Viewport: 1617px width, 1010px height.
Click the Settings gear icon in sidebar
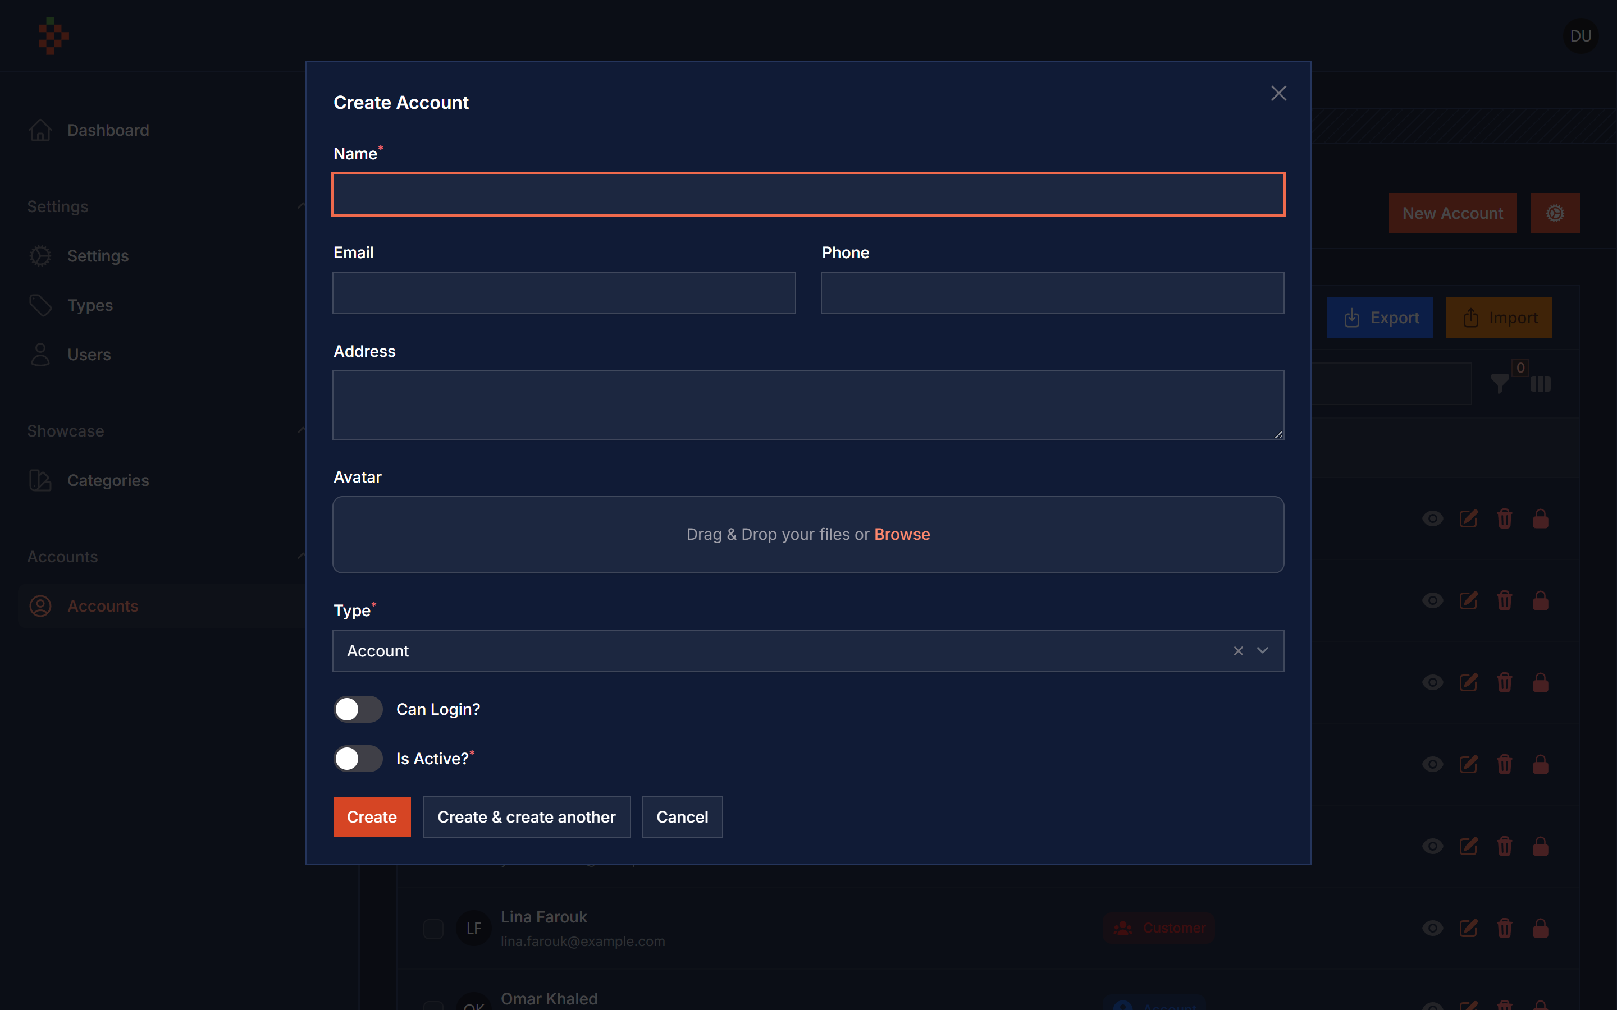tap(40, 256)
